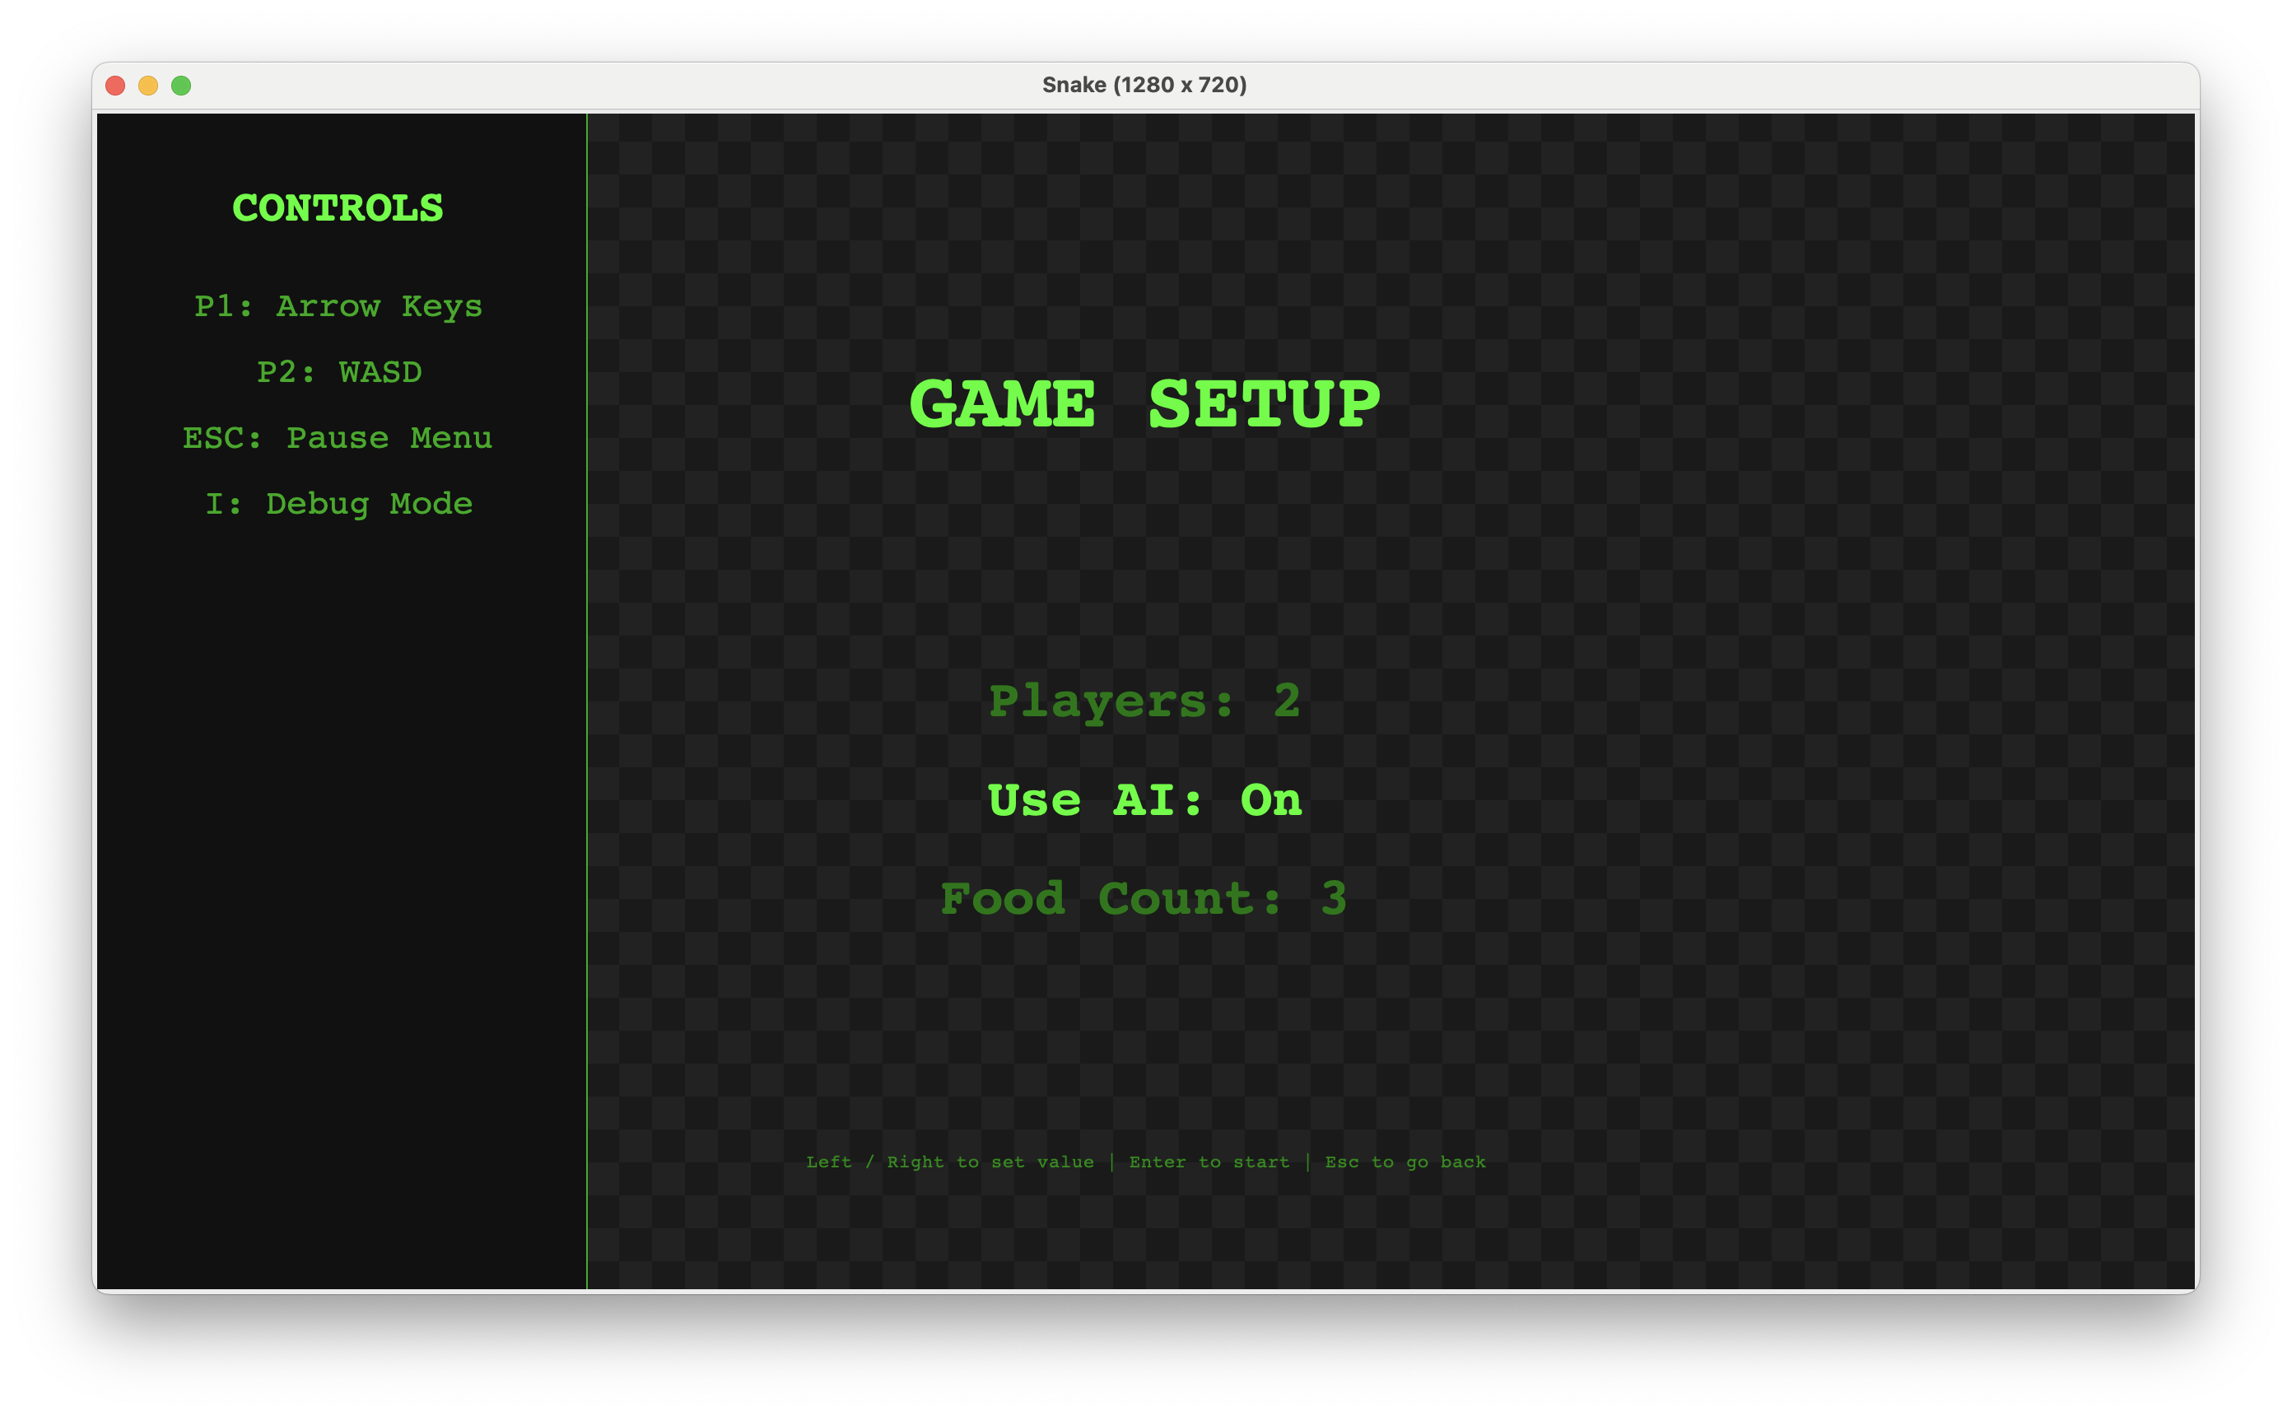Screen dimensions: 2292x1416
Task: Select the Food Count: 3 option
Action: (1144, 899)
